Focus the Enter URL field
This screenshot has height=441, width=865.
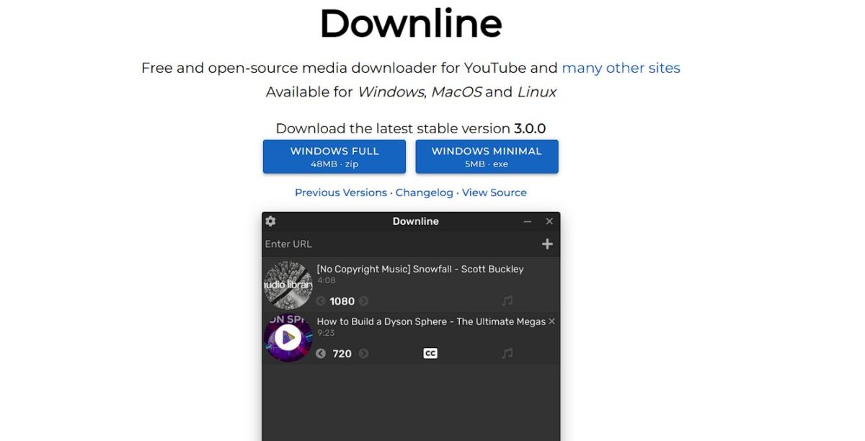coord(400,244)
